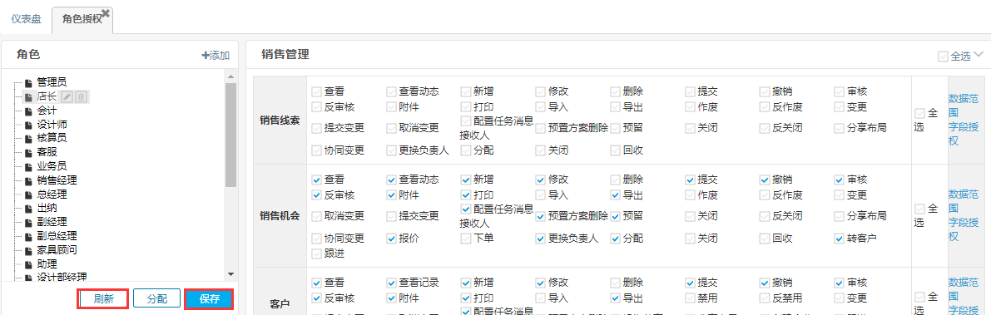This screenshot has width=991, height=315.
Task: Uncheck 分配 checkbox in the 销售机会 row
Action: point(615,239)
